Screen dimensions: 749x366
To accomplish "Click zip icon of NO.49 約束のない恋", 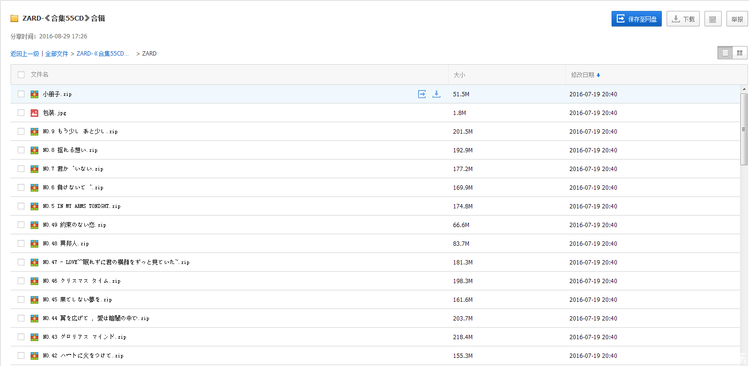I will click(34, 225).
